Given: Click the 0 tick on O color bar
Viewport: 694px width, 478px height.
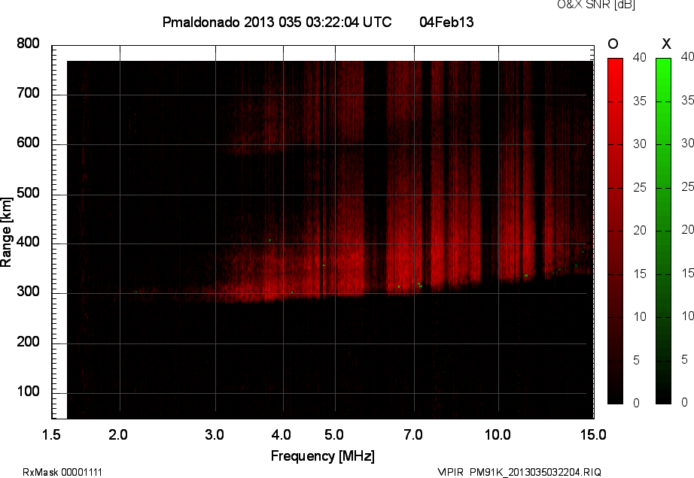Looking at the screenshot, I should [637, 403].
